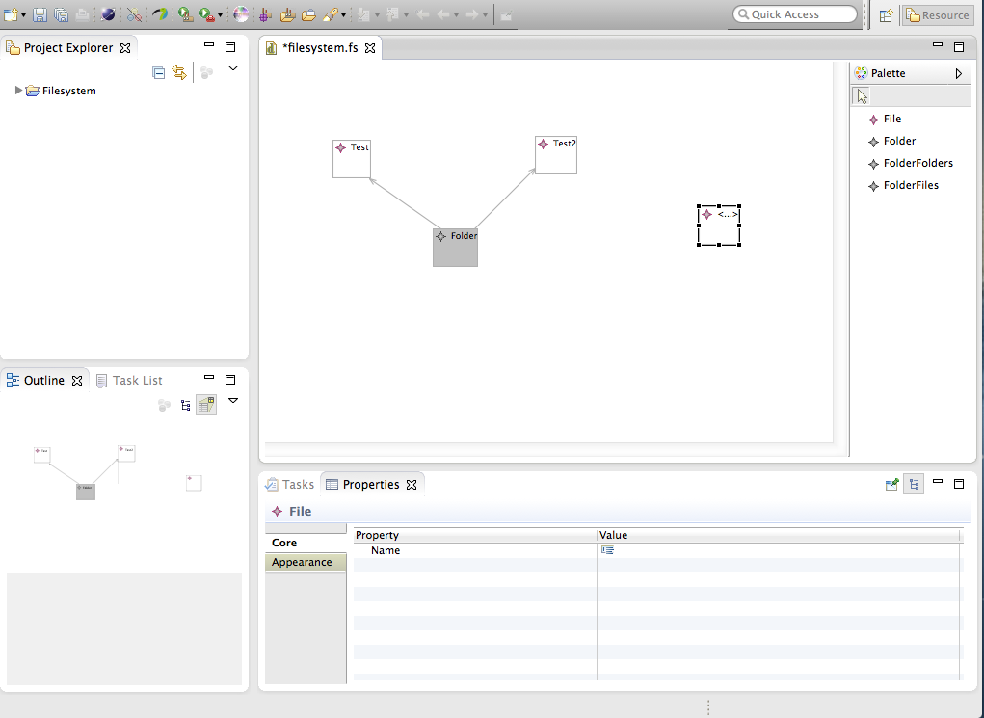Viewport: 984px width, 718px height.
Task: Expand the Filesystem project node
Action: point(18,91)
